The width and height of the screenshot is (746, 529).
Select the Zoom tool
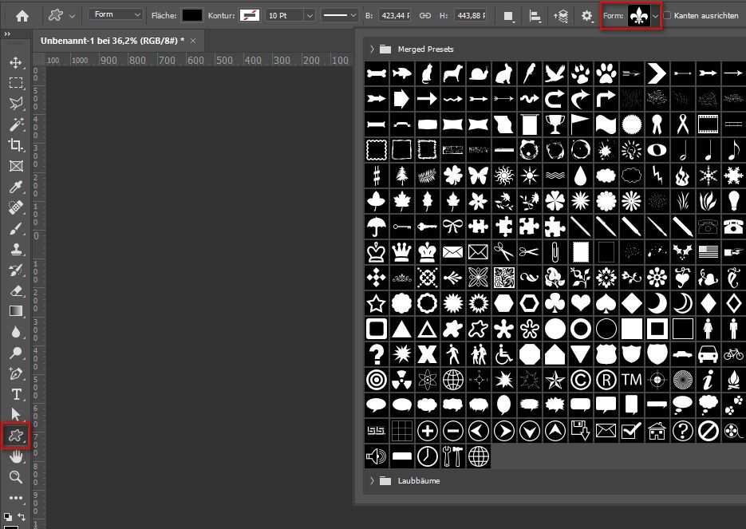coord(16,476)
